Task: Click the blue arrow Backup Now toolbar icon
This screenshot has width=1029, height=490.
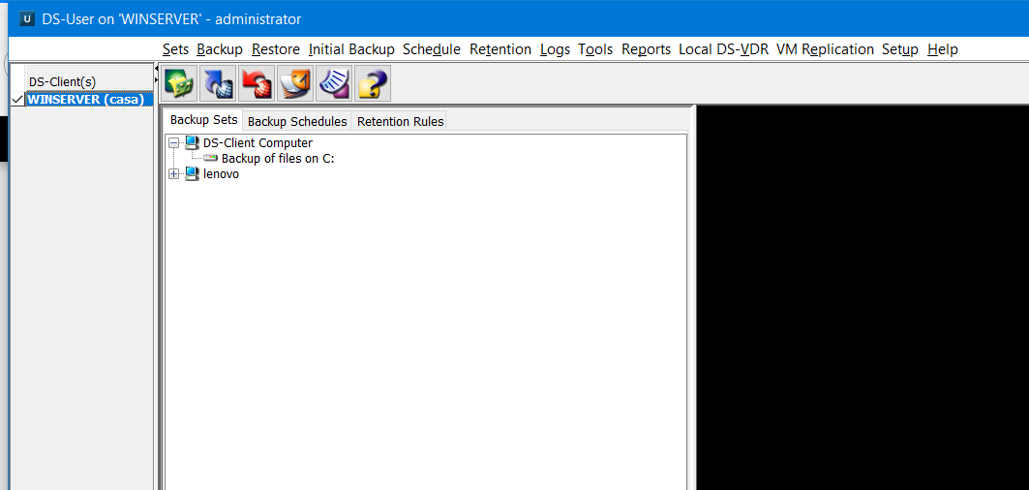Action: pos(218,82)
